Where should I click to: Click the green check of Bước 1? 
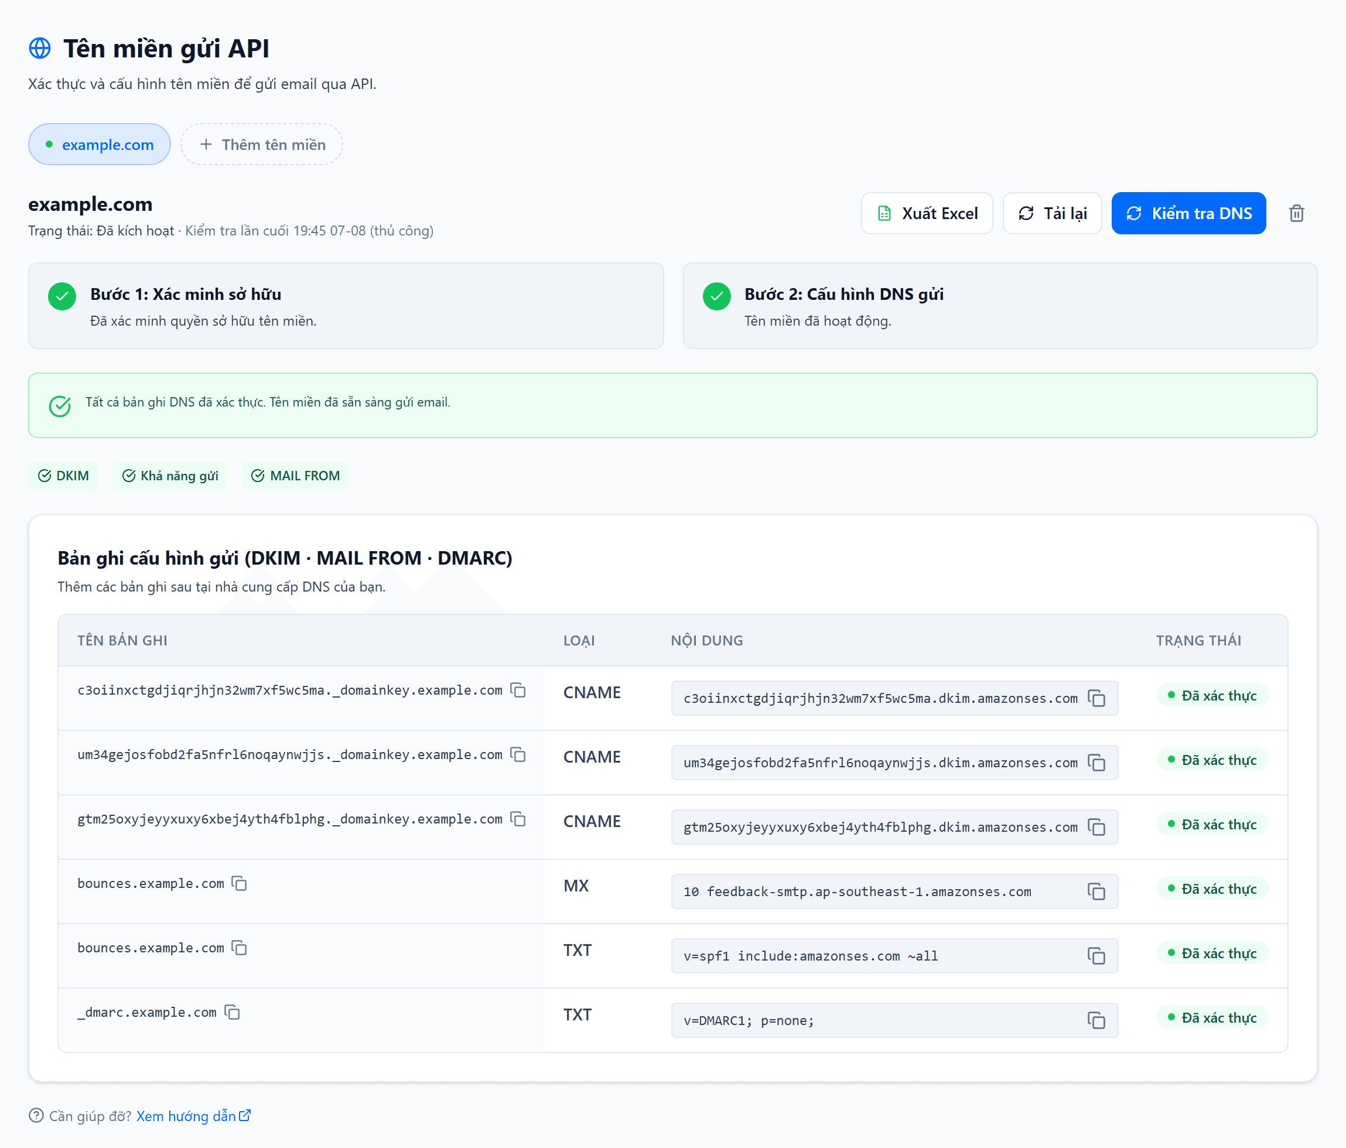click(62, 296)
